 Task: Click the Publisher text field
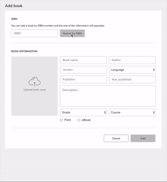[x=83, y=79]
